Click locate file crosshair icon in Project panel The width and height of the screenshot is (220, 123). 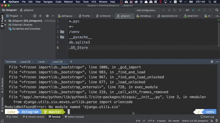(35, 16)
